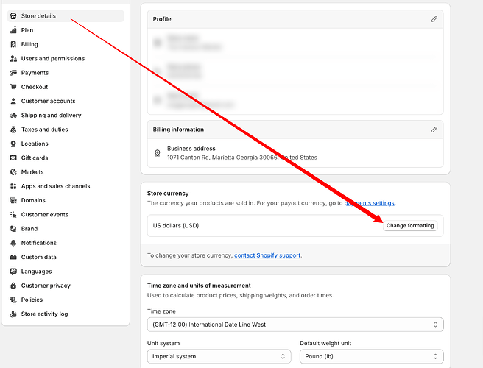Click the Store details icon in sidebar
The width and height of the screenshot is (483, 368).
[14, 16]
